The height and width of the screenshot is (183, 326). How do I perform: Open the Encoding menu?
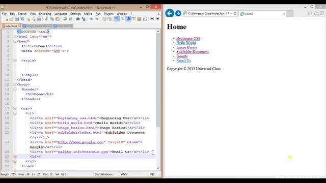point(45,14)
